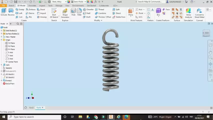Collapse the Origin folder in browser

(x=1, y=40)
